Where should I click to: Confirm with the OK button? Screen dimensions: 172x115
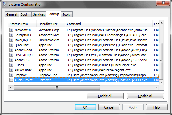tap(85, 107)
